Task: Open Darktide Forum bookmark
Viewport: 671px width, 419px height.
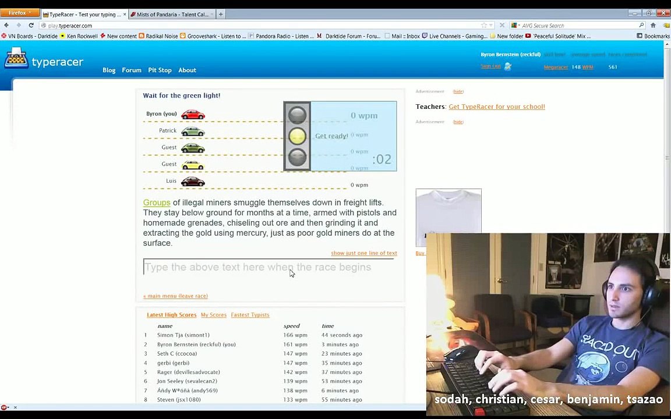Action: click(x=349, y=36)
